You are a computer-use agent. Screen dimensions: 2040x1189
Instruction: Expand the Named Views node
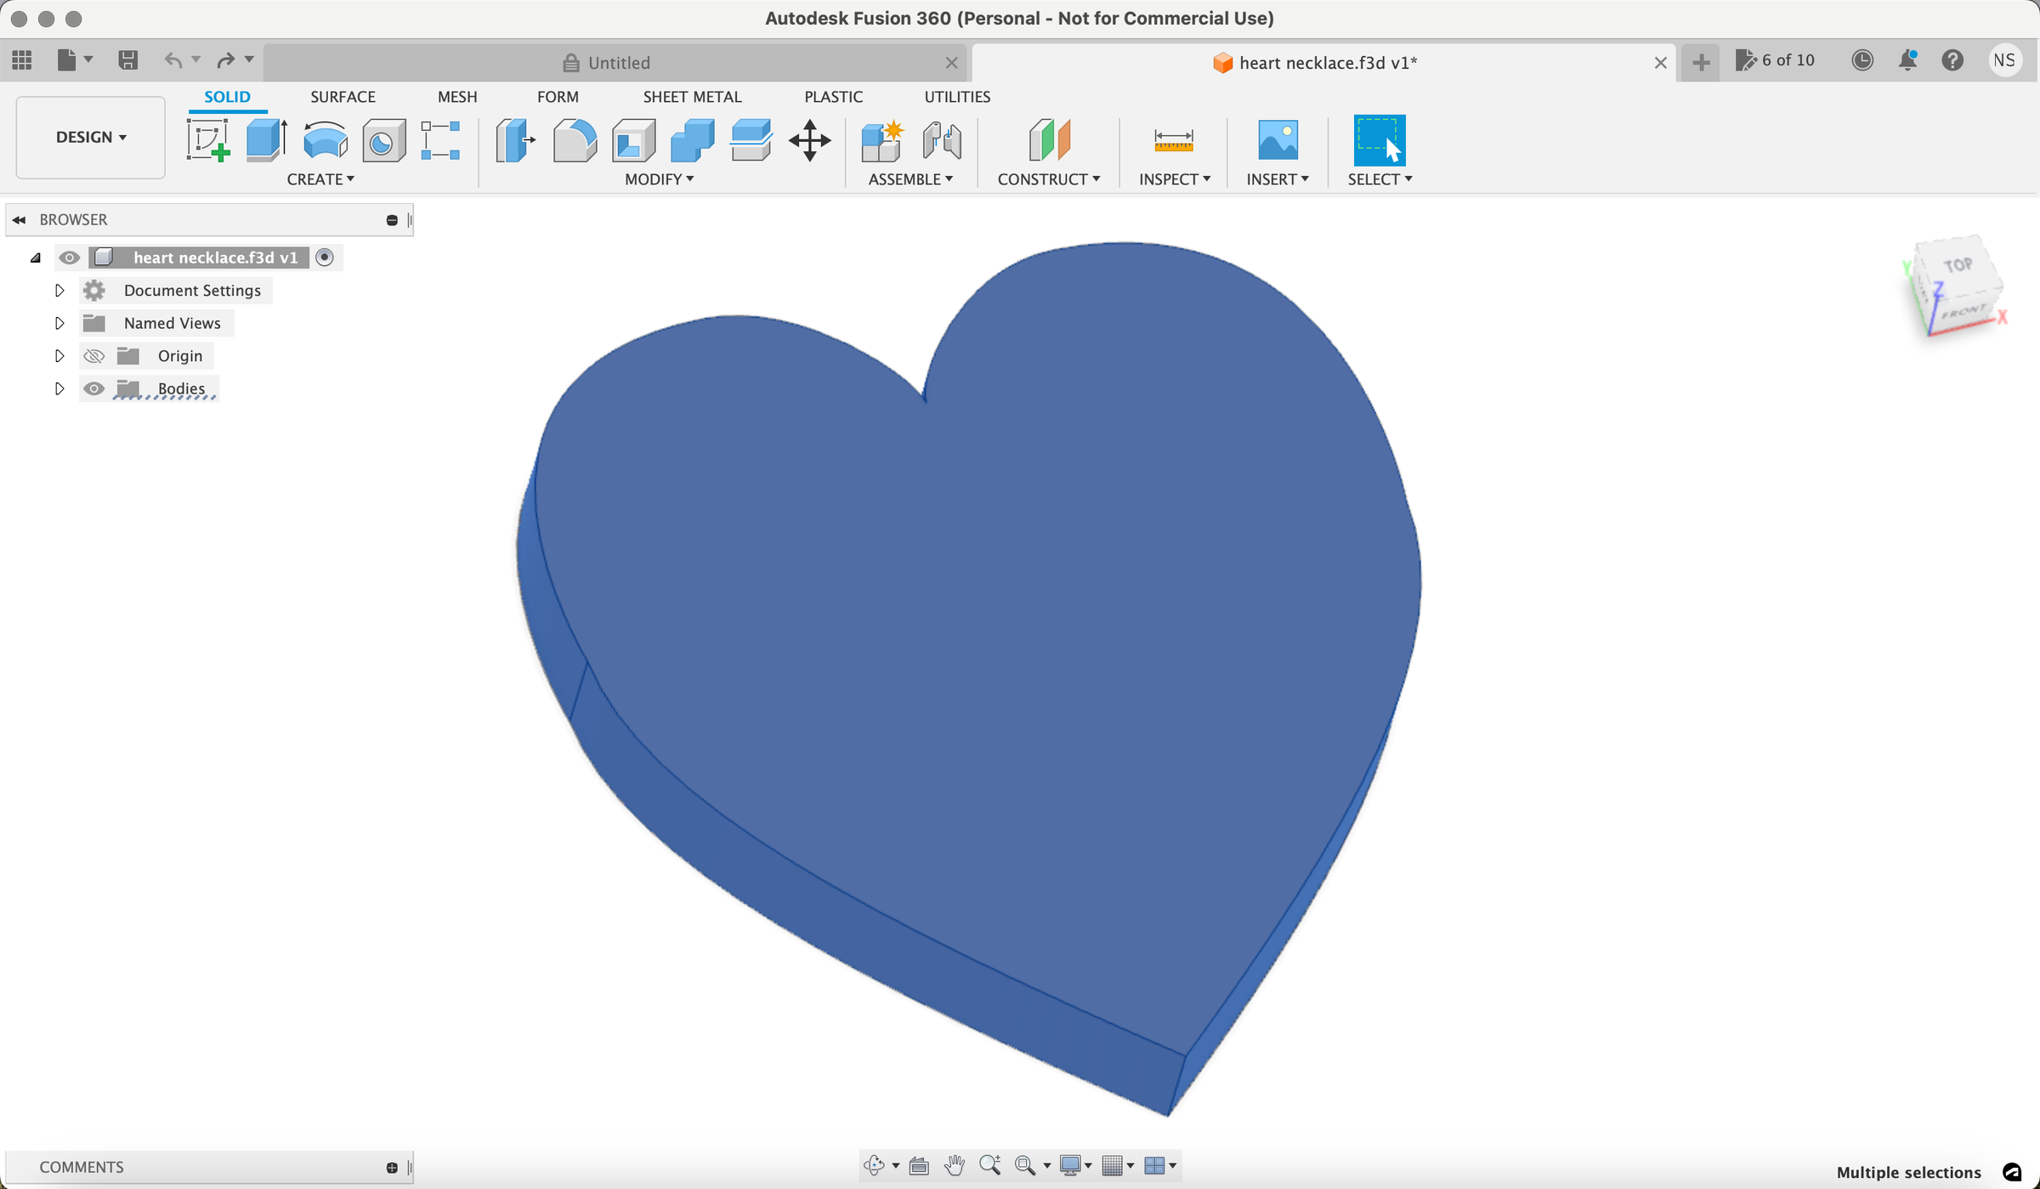click(59, 323)
